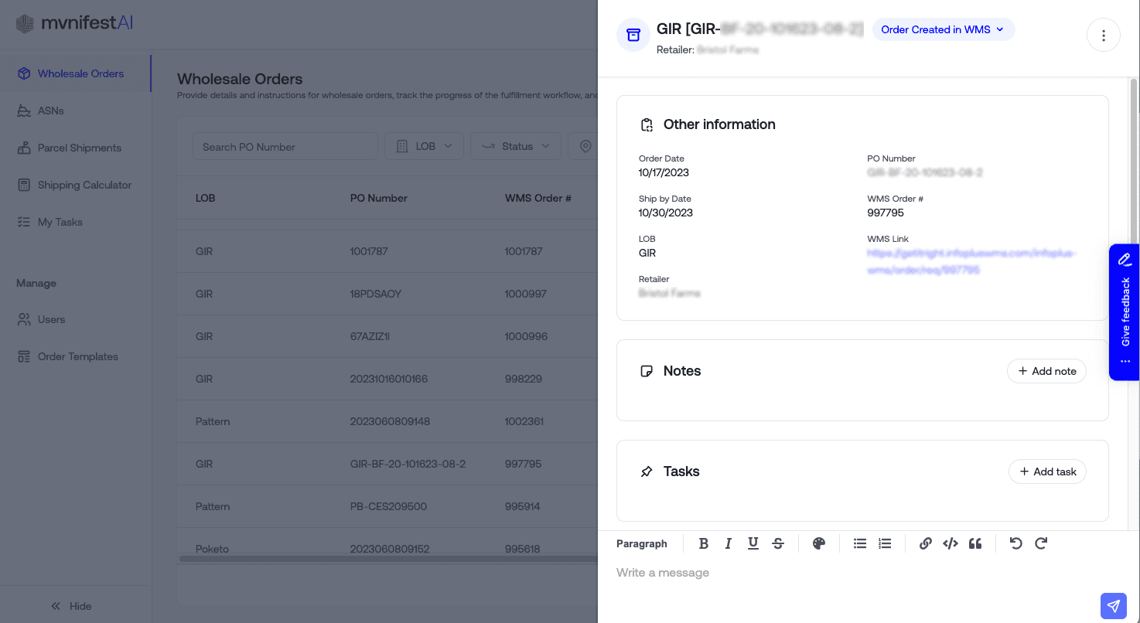Click the Give feedback tab
The width and height of the screenshot is (1140, 623).
[x=1125, y=312]
